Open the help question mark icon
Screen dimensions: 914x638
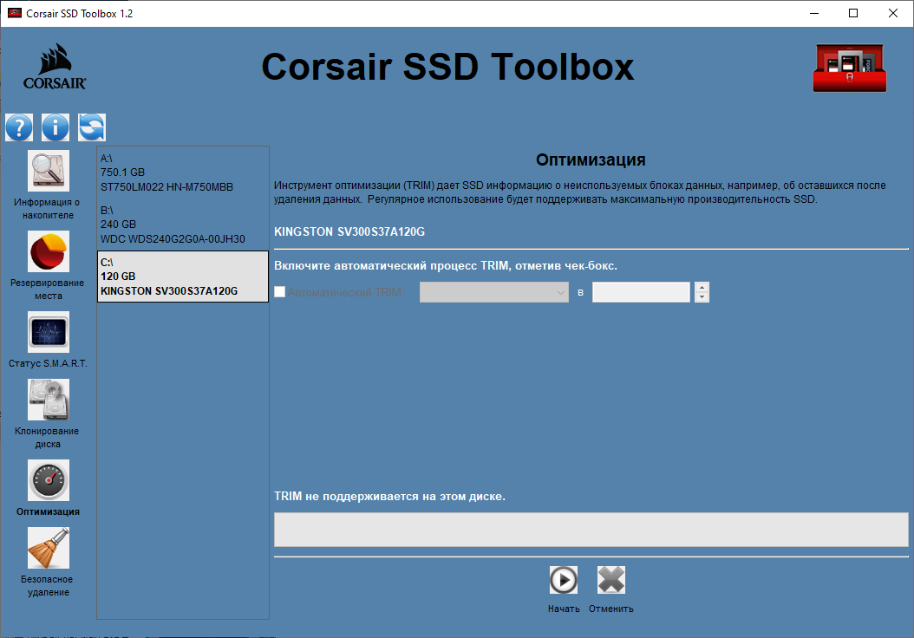(x=19, y=127)
